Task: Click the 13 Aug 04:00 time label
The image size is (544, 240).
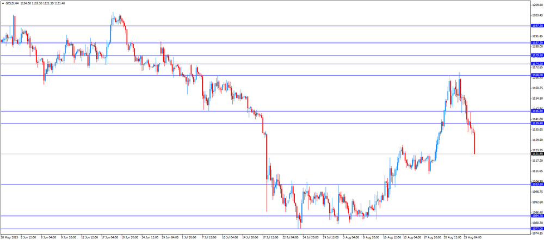Action: click(x=411, y=238)
